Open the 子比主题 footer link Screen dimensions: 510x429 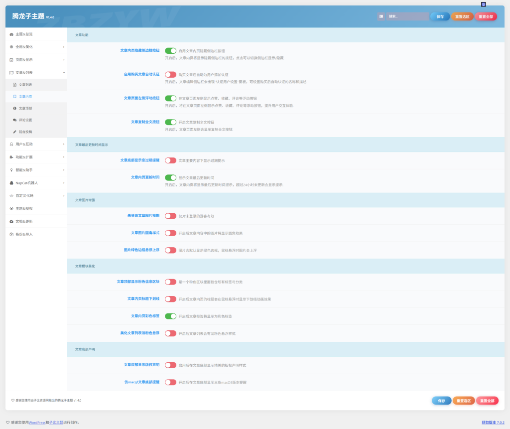(56, 423)
